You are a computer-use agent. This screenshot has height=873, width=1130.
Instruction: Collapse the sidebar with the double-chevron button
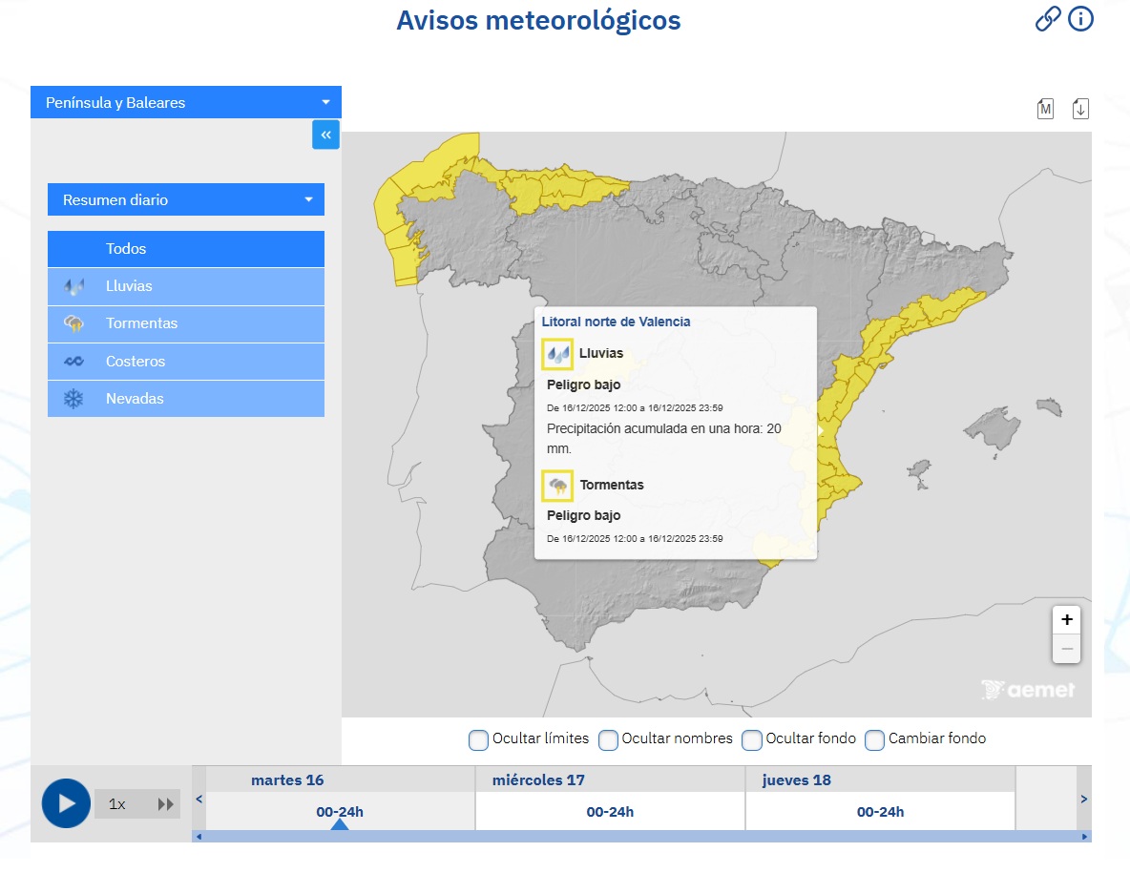pos(325,135)
